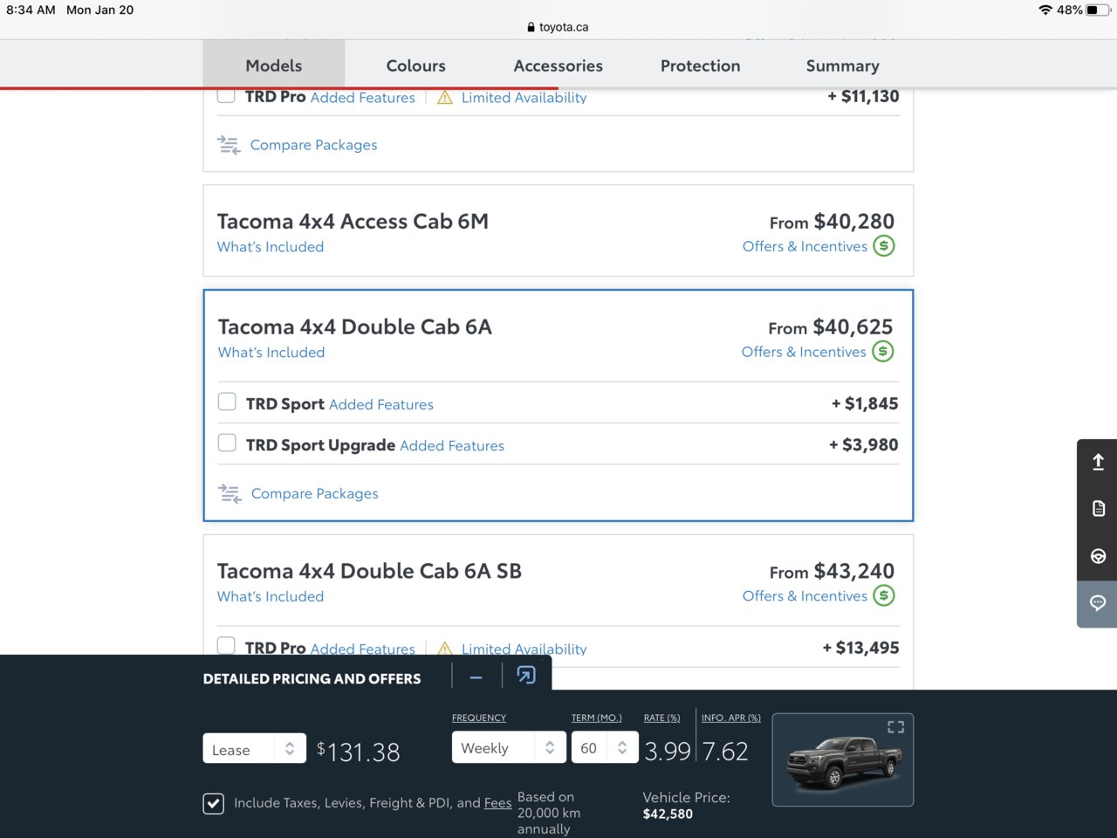Click the lock icon beside toyota.ca
This screenshot has height=838, width=1117.
click(531, 27)
